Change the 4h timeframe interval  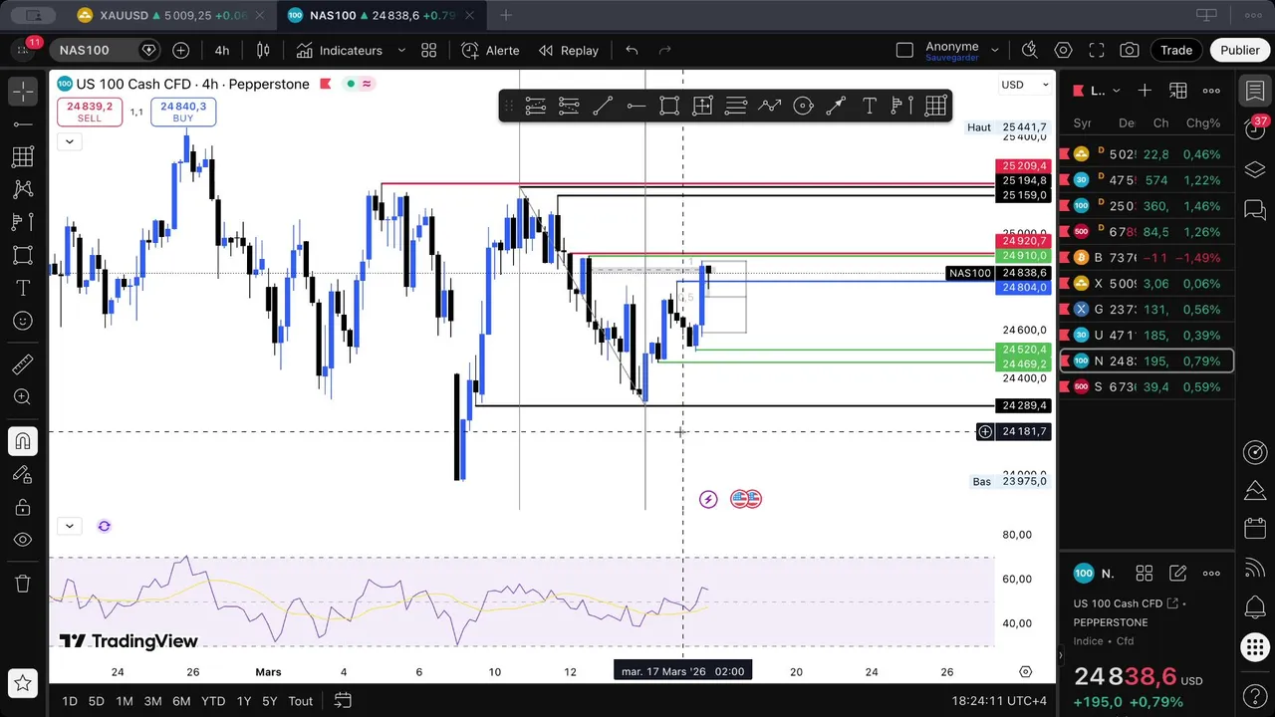click(222, 50)
